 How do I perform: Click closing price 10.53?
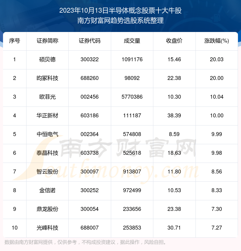(174, 190)
